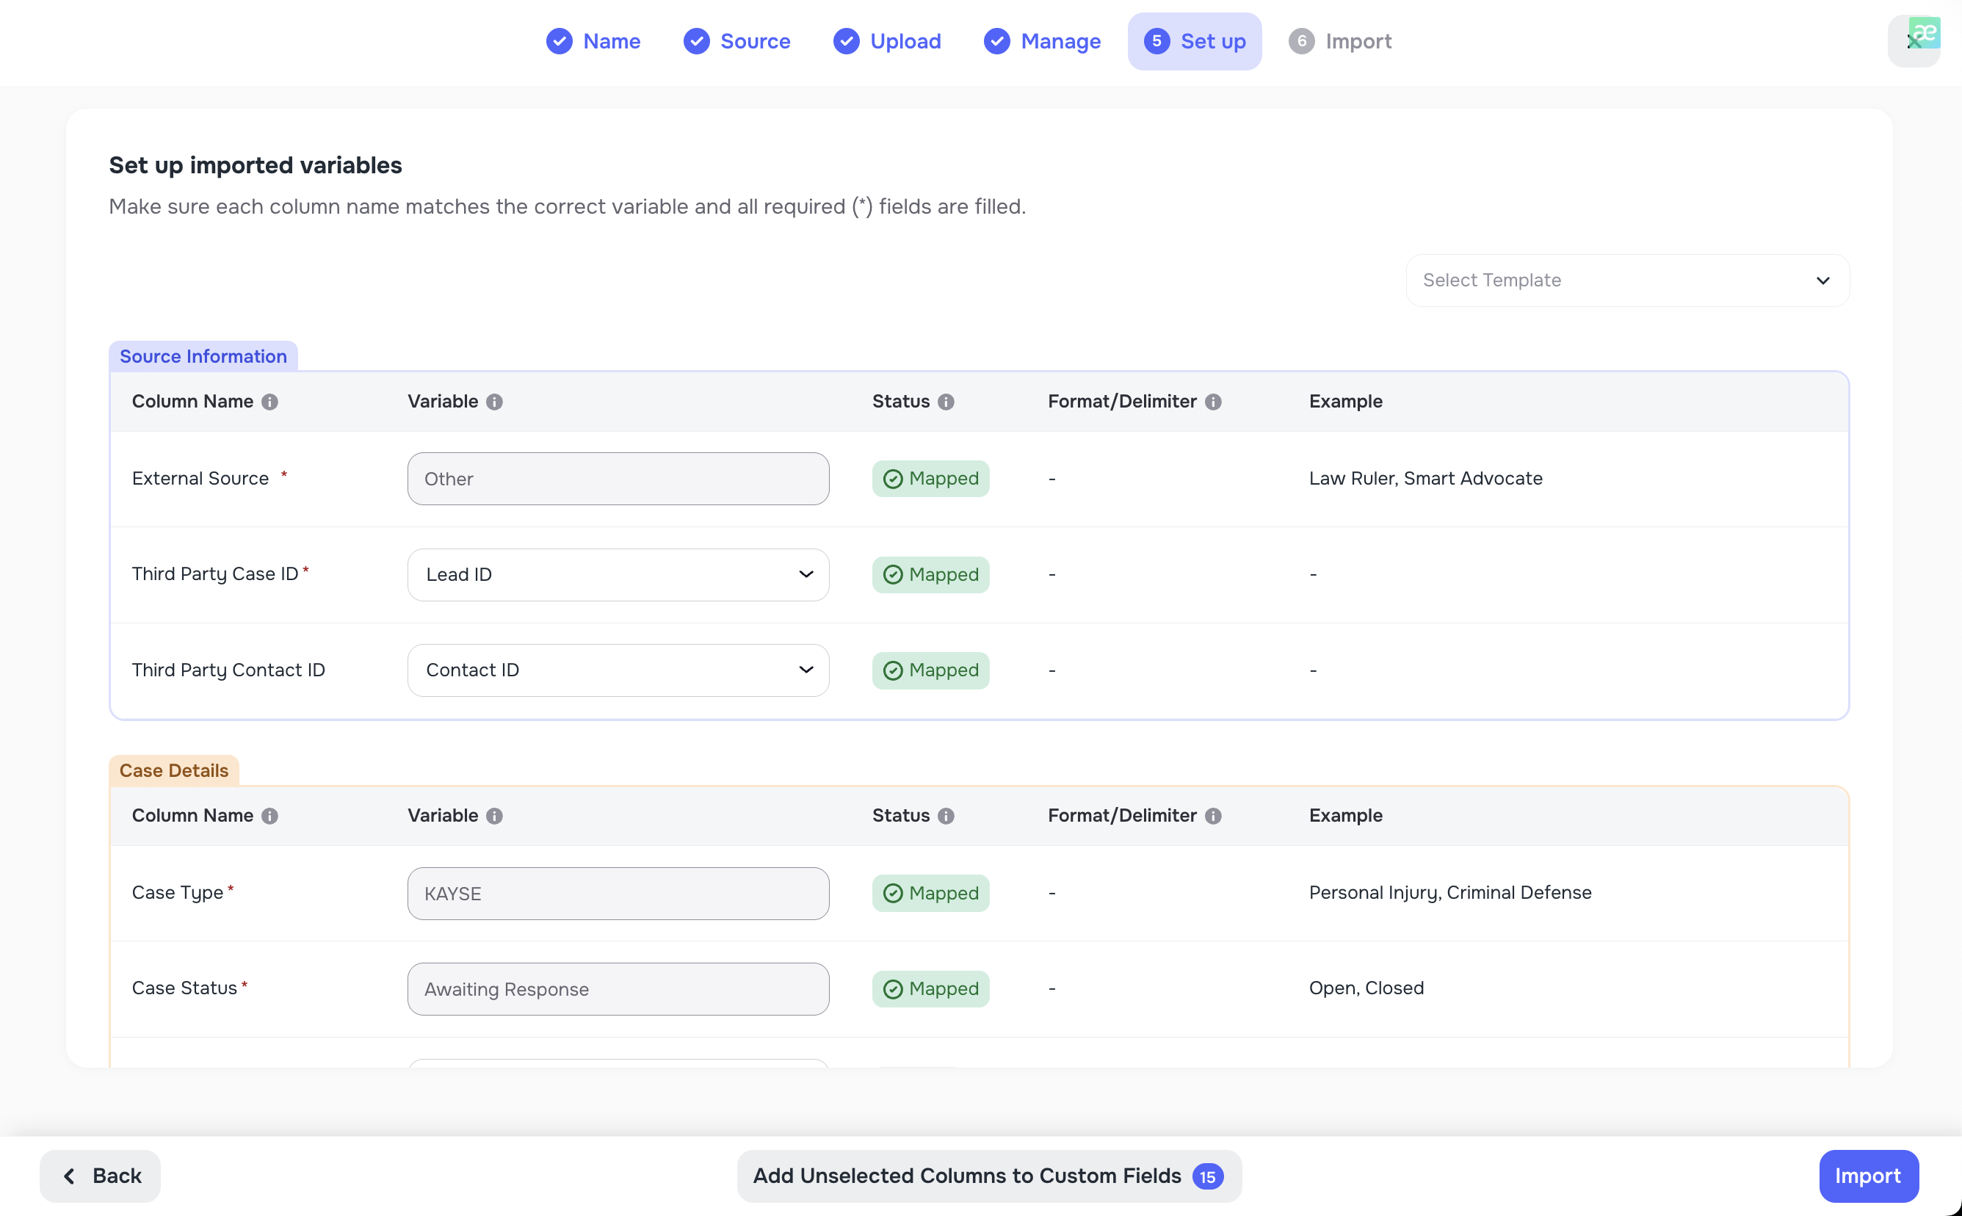This screenshot has height=1216, width=1962.
Task: Click info icon next to Case Details Format/Delimiter
Action: [x=1212, y=817]
